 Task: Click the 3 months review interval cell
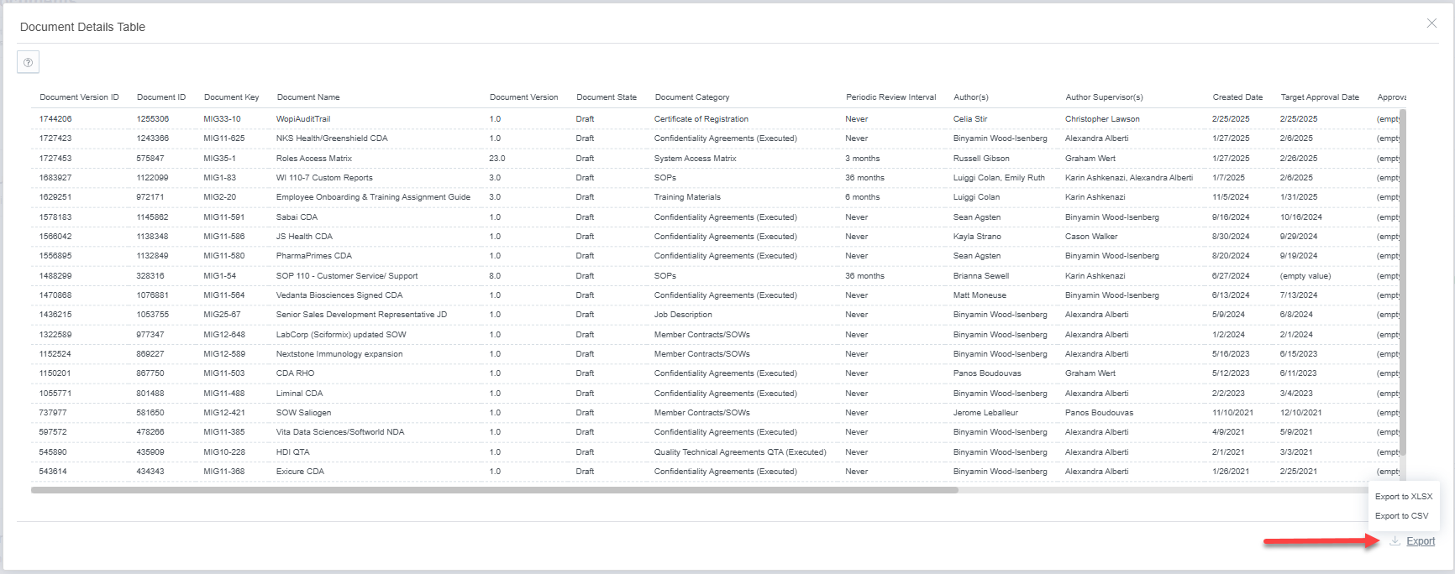point(863,159)
